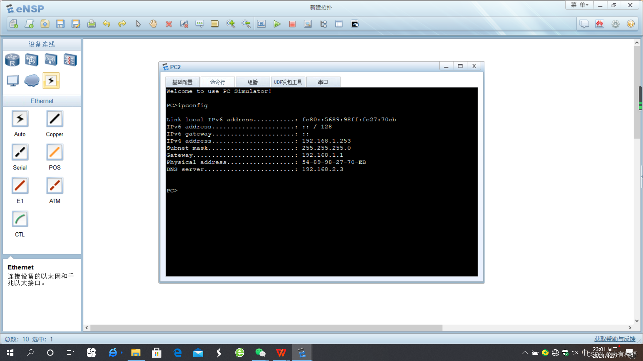Select the Auto connection type

pyautogui.click(x=20, y=119)
